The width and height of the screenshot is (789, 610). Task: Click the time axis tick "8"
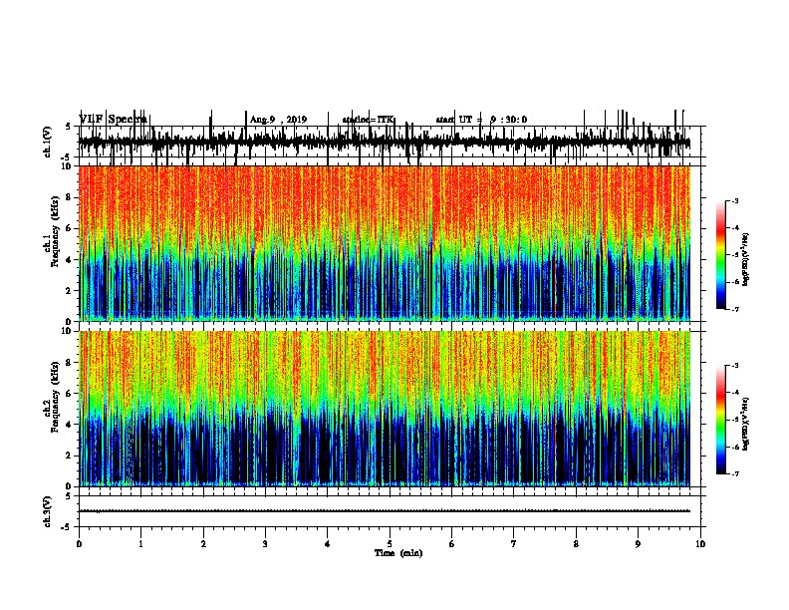pos(576,544)
